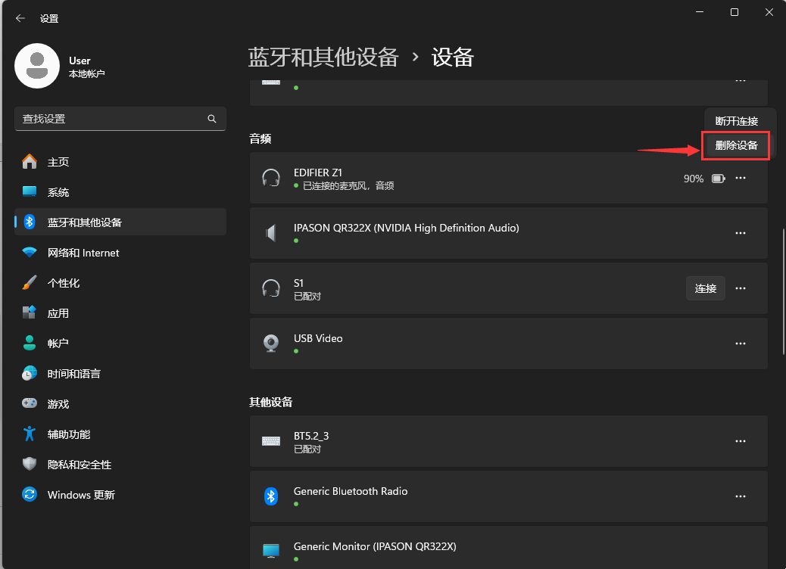The width and height of the screenshot is (786, 569).
Task: Open 帐户 settings
Action: pyautogui.click(x=58, y=343)
